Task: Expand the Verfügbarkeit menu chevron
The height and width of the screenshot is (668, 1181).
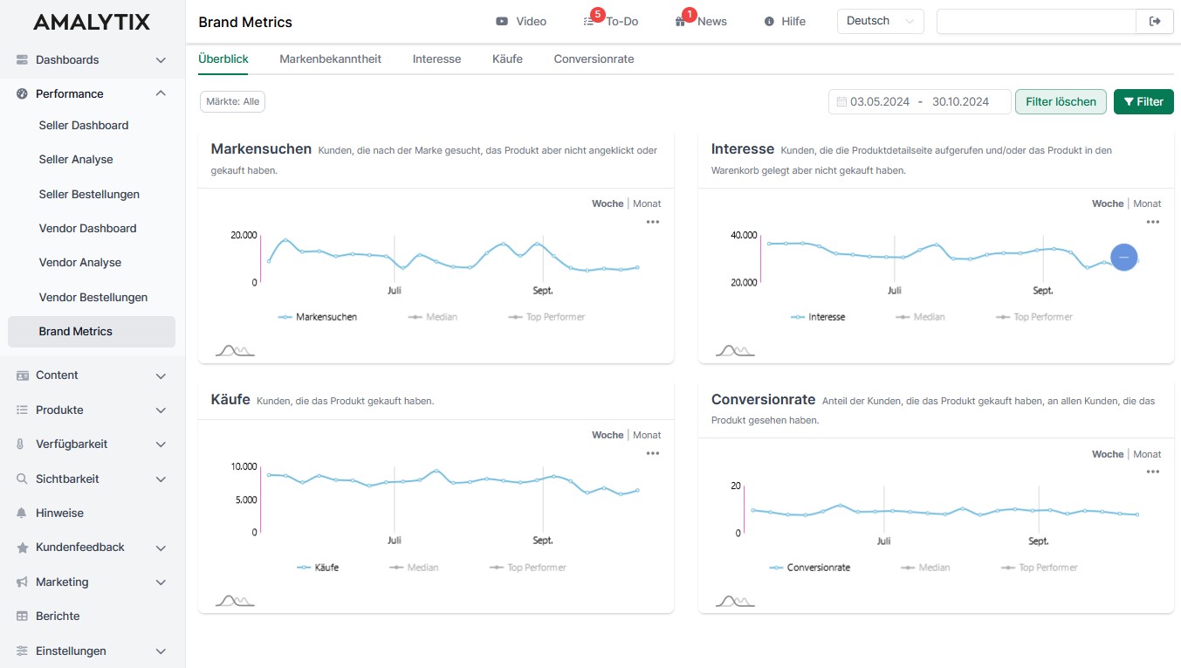Action: pos(161,444)
